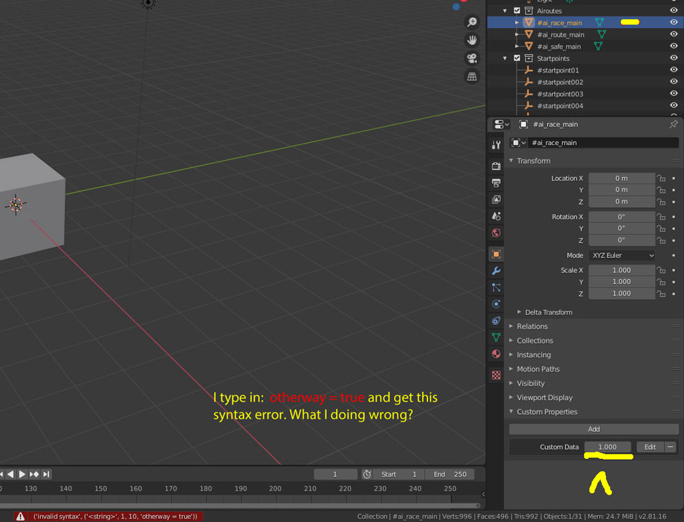Open the Object Data mesh properties tab
684x522 pixels.
(x=496, y=337)
